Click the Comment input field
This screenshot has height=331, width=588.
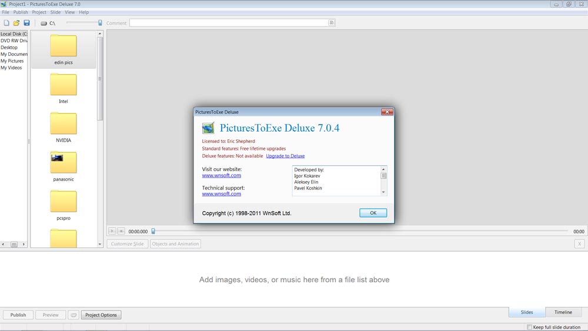pos(229,23)
